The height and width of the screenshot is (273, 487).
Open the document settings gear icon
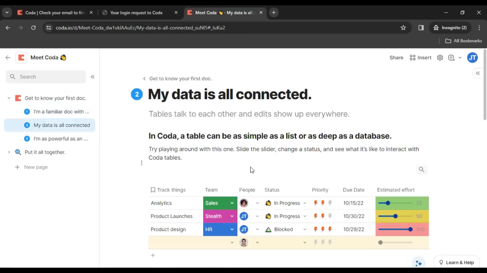coord(440,57)
